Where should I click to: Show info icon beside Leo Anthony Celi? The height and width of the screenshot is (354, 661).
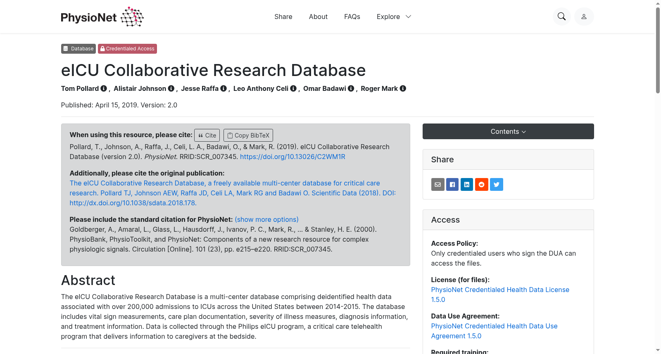(293, 88)
